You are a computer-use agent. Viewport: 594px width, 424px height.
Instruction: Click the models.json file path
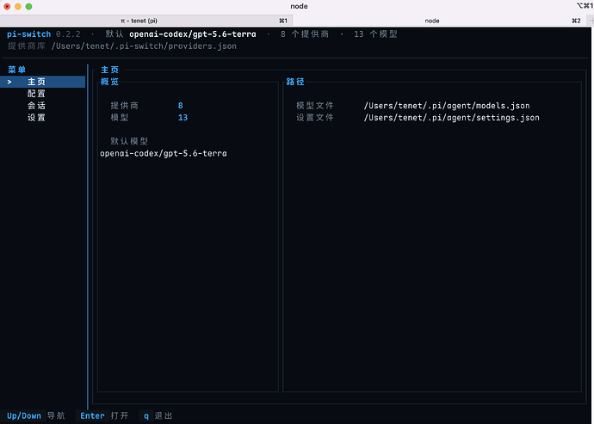coord(447,106)
